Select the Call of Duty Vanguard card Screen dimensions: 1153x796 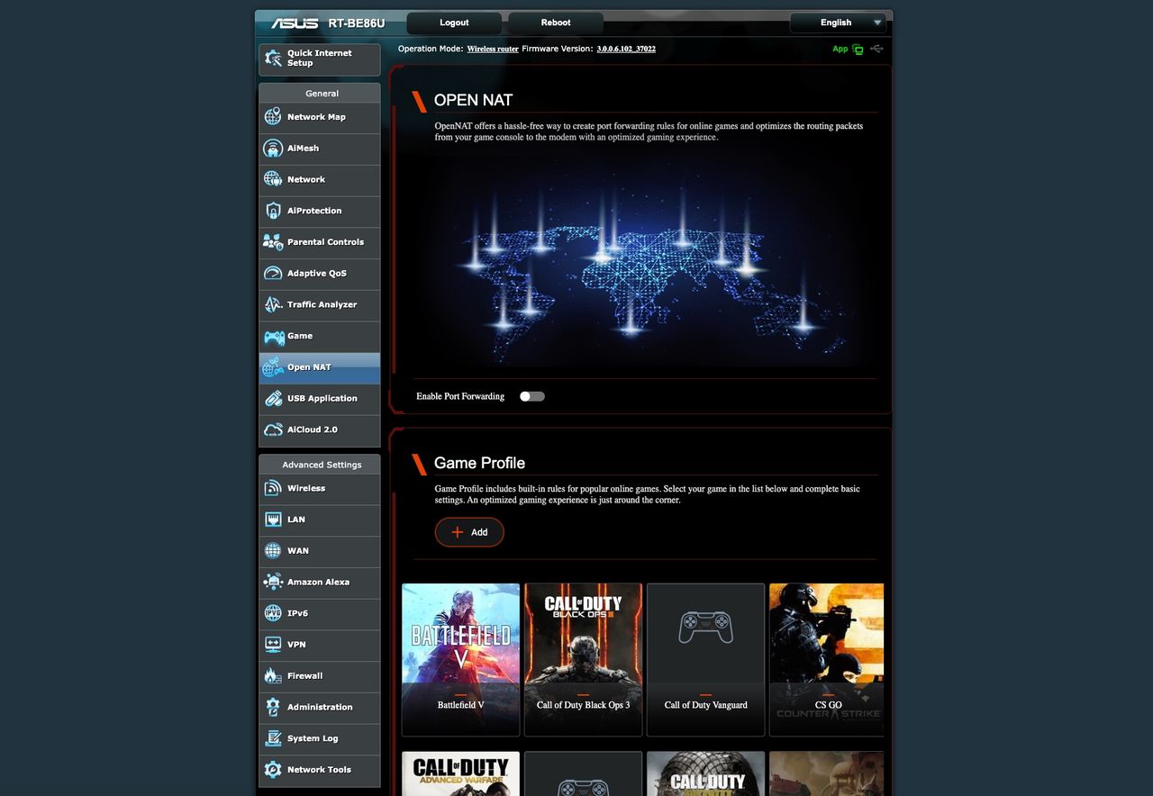[x=706, y=660]
